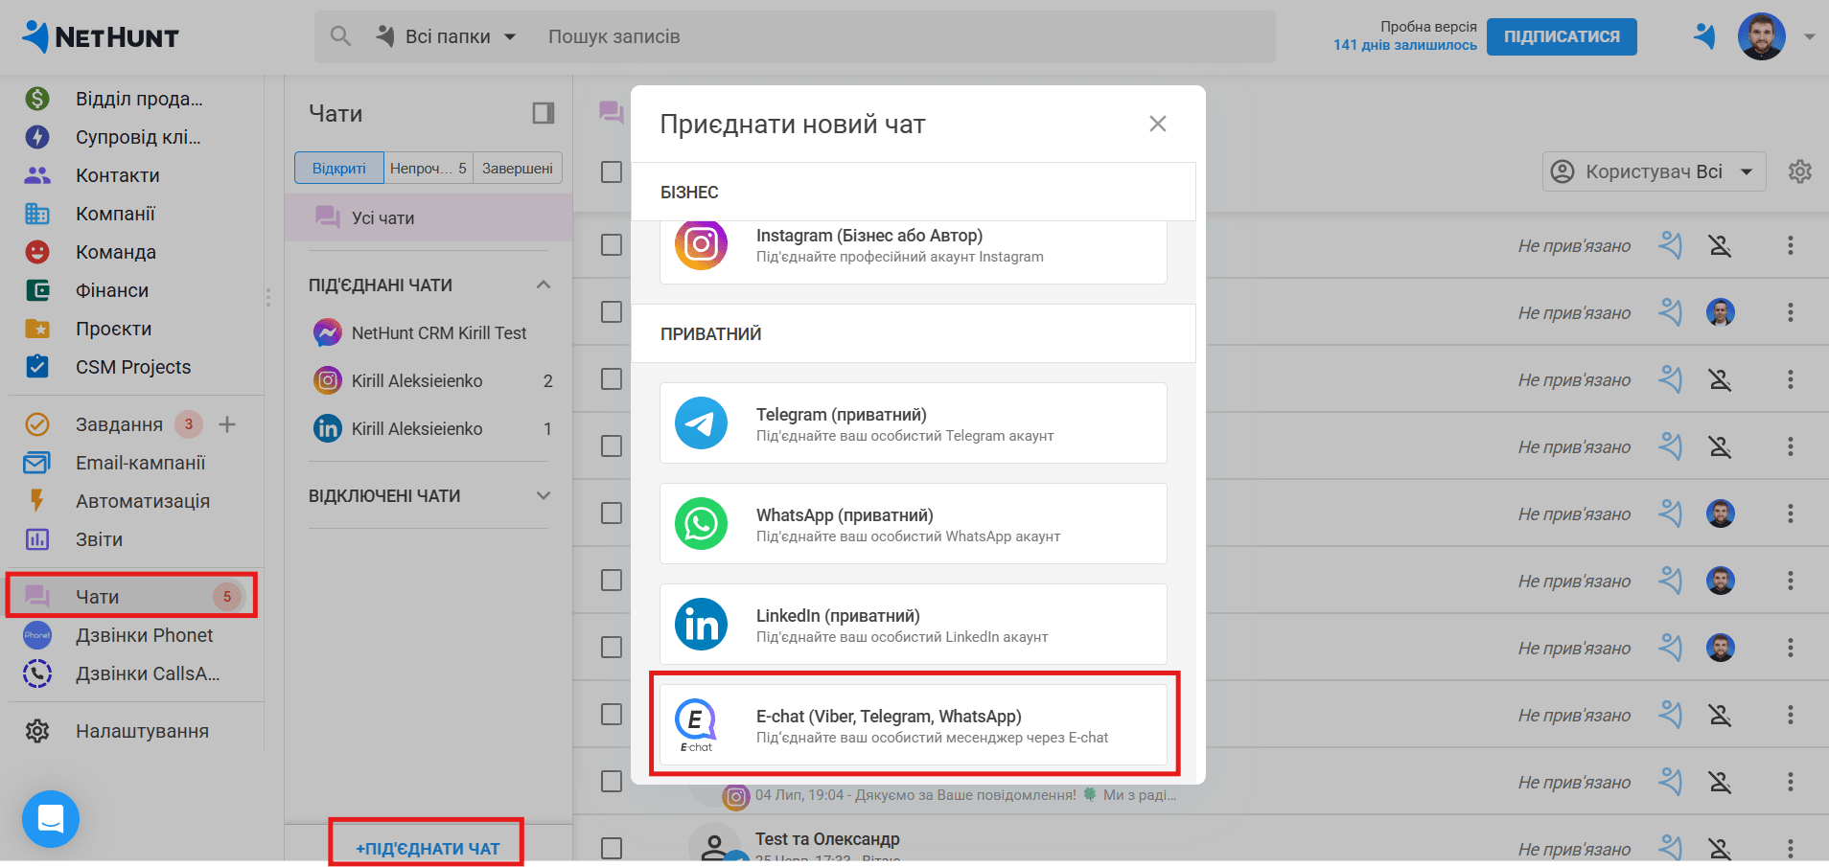Collapse the ПІД'ЄДНАНІ ЧАТИ section

tap(544, 285)
